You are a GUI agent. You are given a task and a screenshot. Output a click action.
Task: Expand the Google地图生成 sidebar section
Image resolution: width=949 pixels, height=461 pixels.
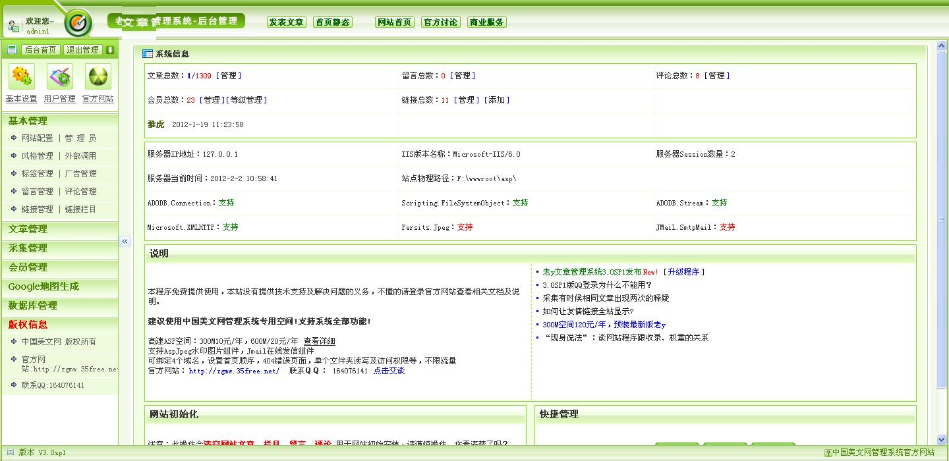click(x=43, y=286)
